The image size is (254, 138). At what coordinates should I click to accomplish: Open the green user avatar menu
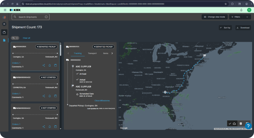tap(249, 10)
